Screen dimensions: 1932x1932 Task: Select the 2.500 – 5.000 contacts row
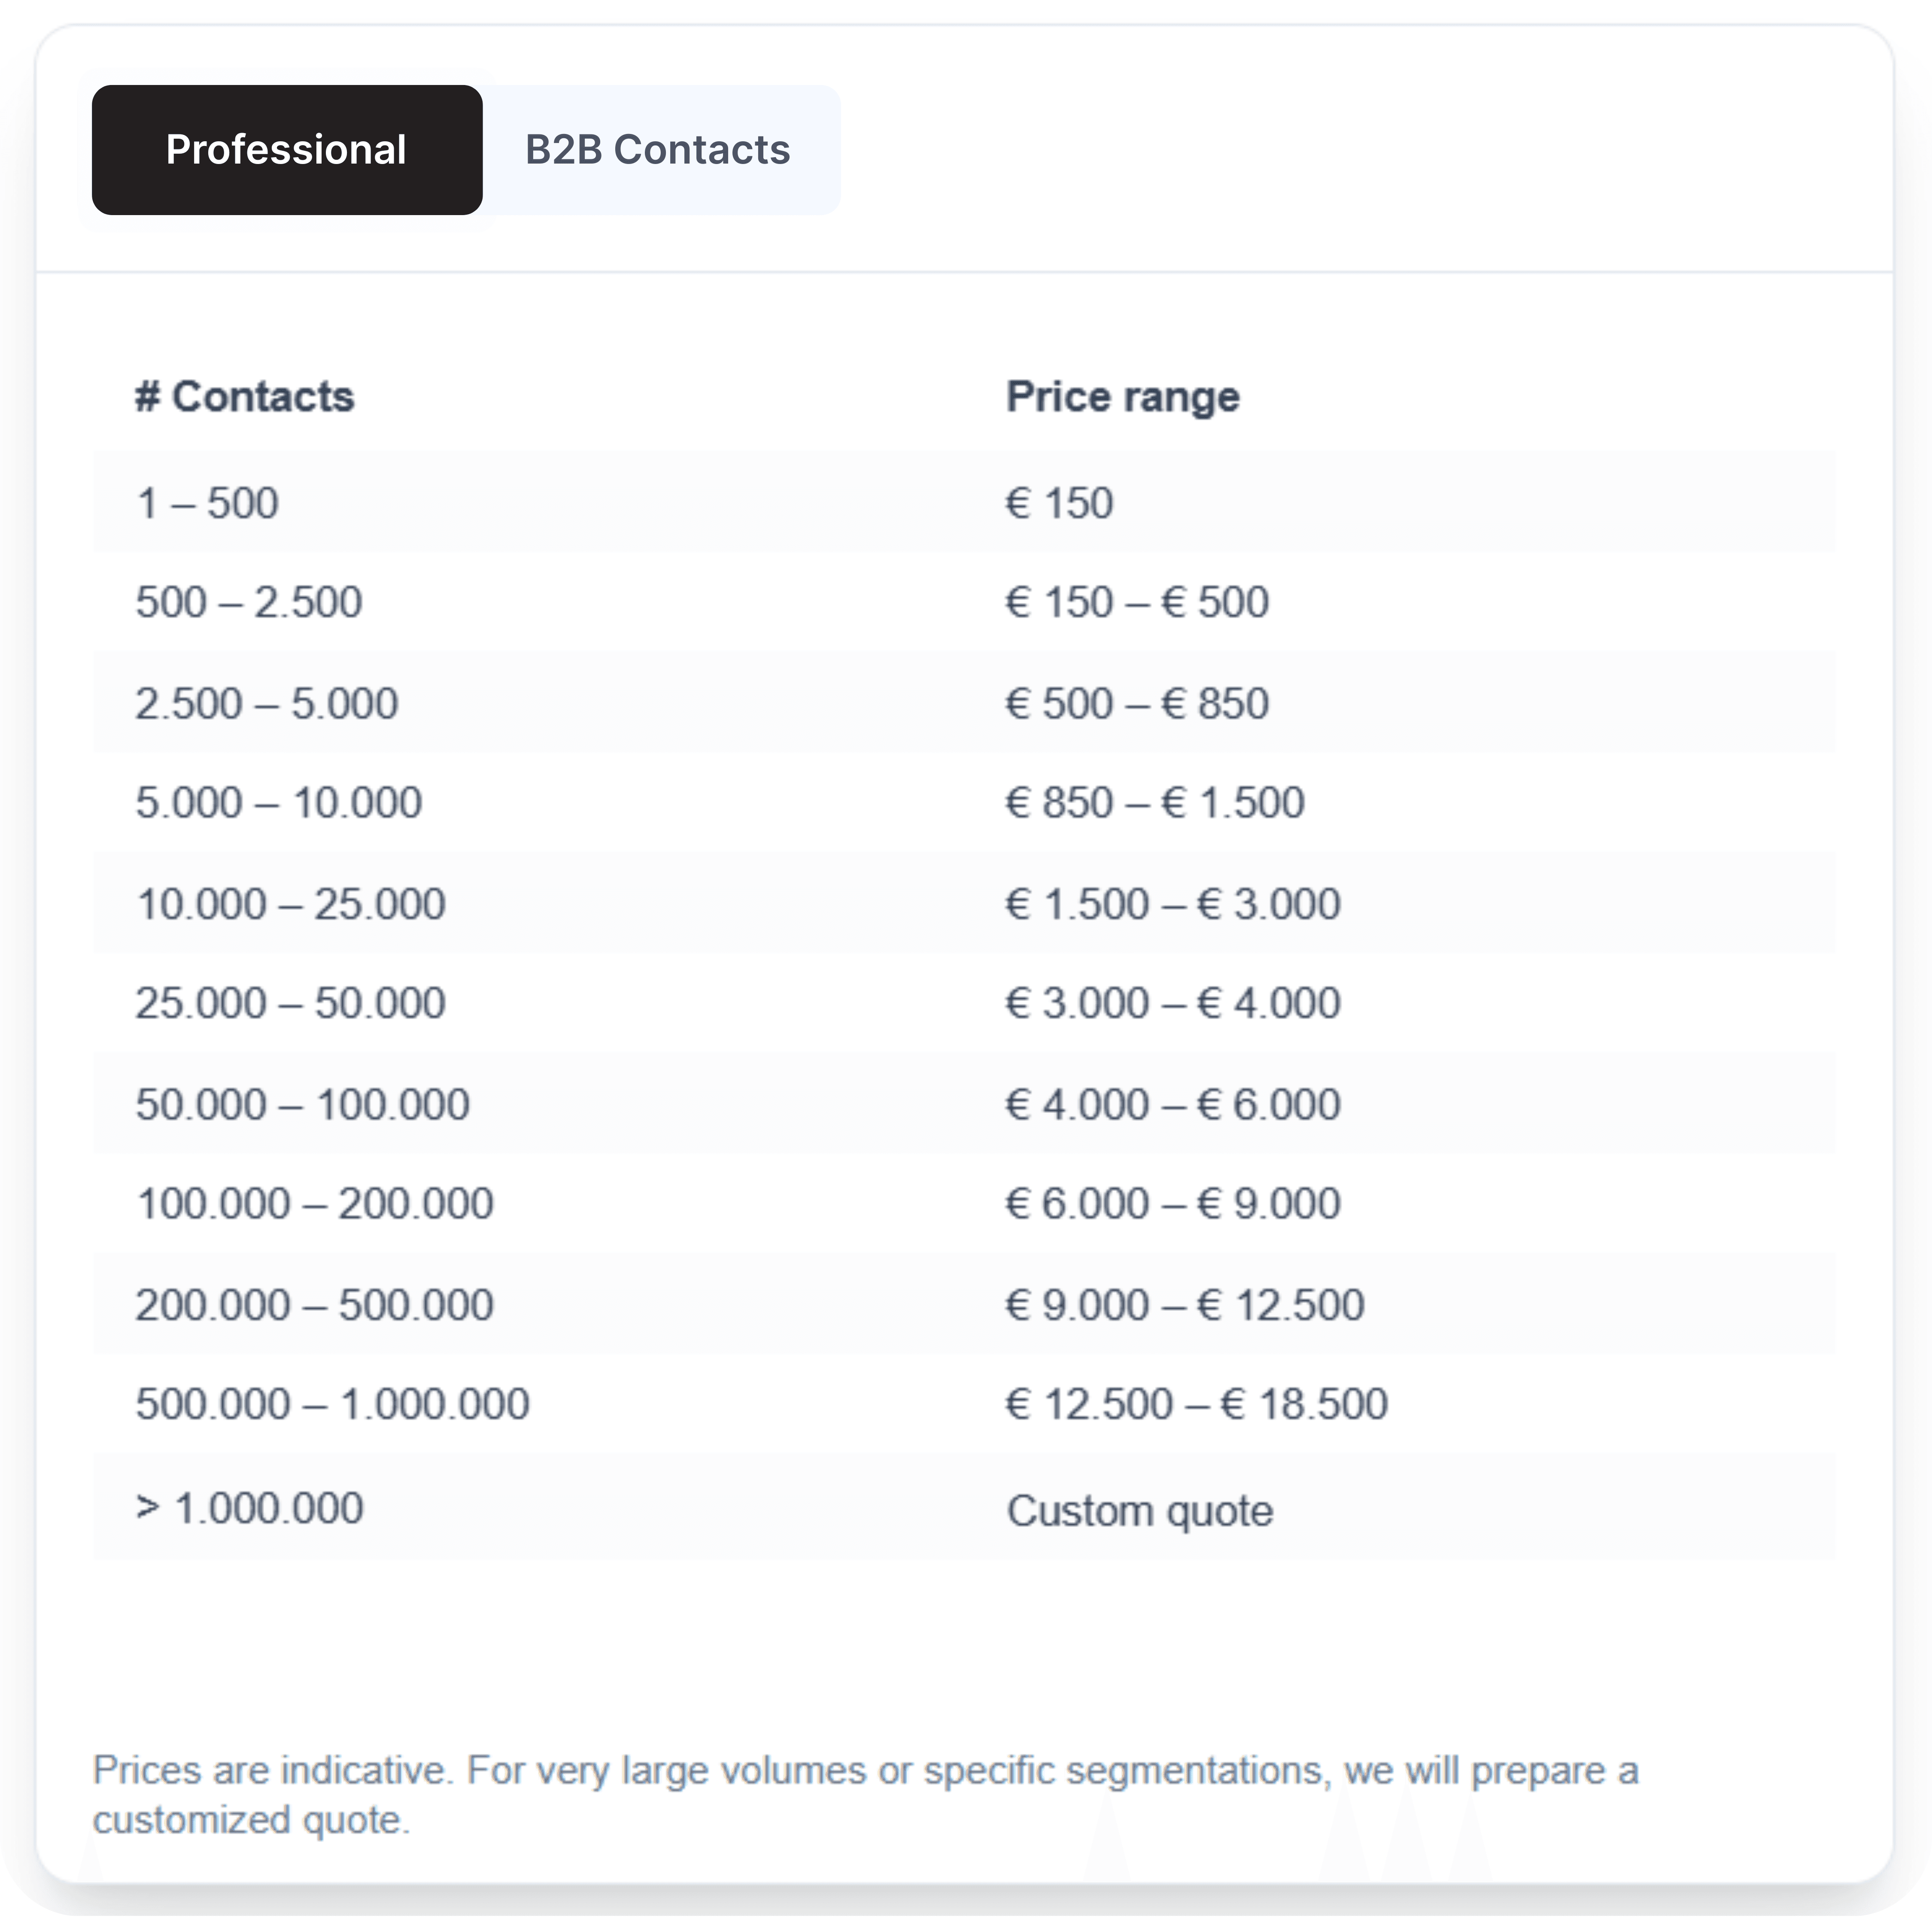[x=964, y=703]
